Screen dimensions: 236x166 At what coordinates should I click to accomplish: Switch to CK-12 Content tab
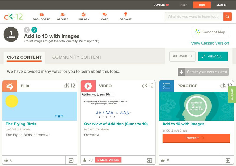[24, 57]
